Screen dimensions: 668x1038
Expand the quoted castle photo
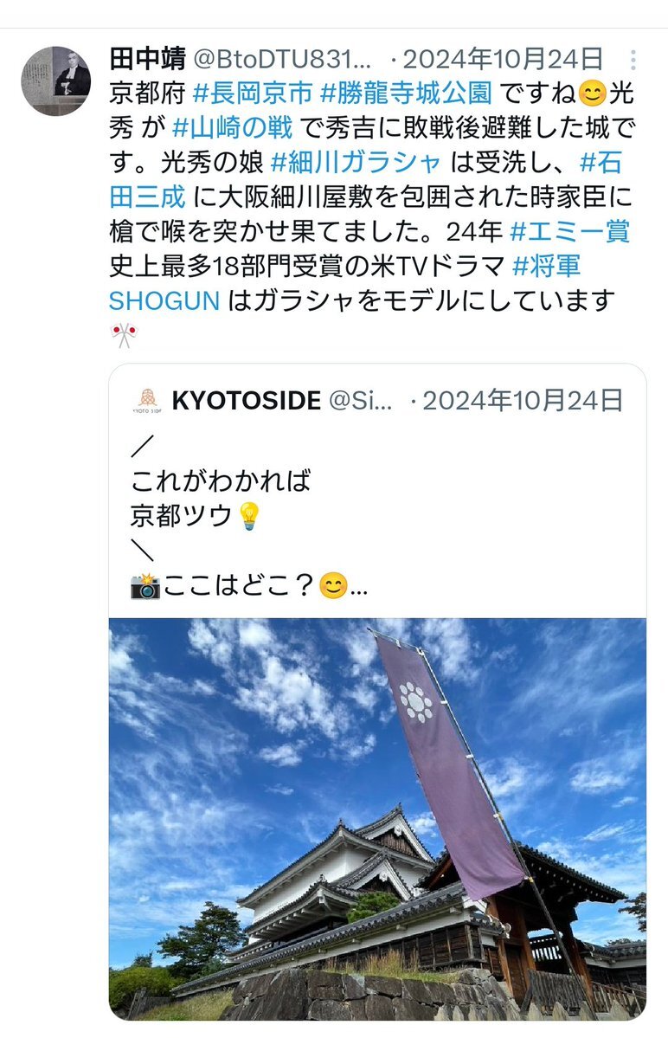(x=377, y=819)
